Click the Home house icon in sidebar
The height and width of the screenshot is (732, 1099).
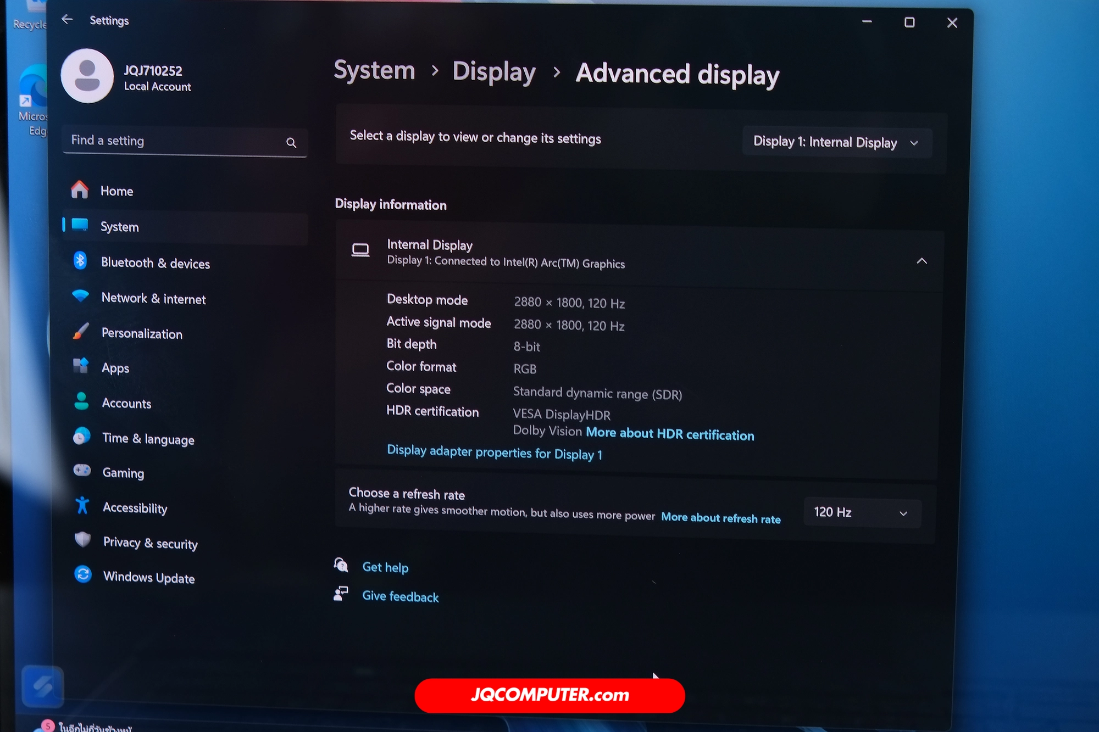(80, 190)
